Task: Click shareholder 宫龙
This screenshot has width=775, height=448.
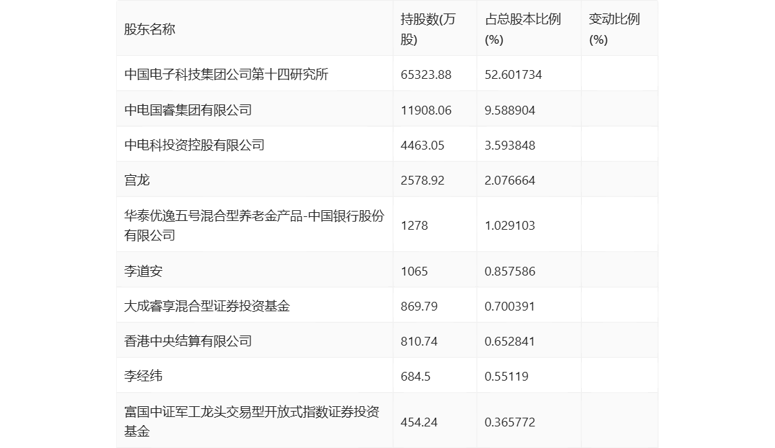Action: pos(136,180)
